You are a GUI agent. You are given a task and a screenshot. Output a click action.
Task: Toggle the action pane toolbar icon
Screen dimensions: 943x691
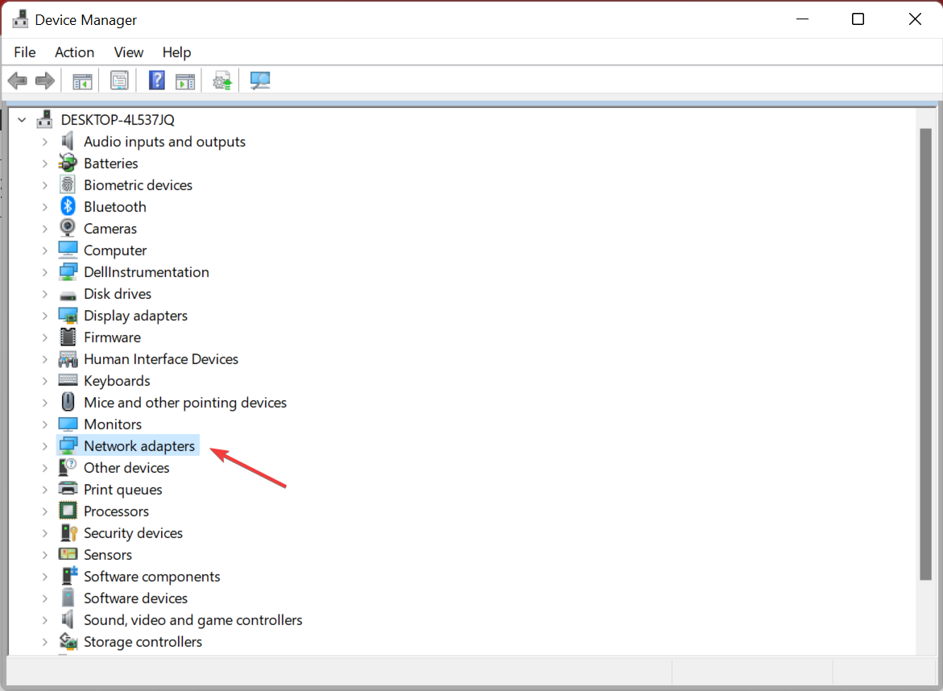(x=185, y=81)
